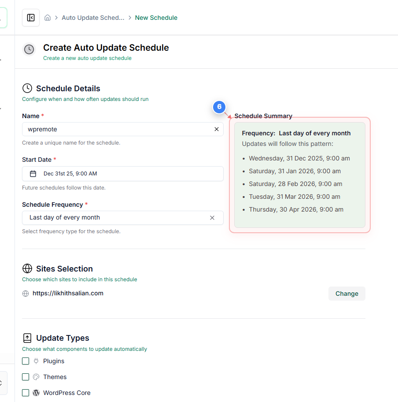Select Auto Update Sched... in the breadcrumb
The height and width of the screenshot is (402, 398).
[93, 17]
